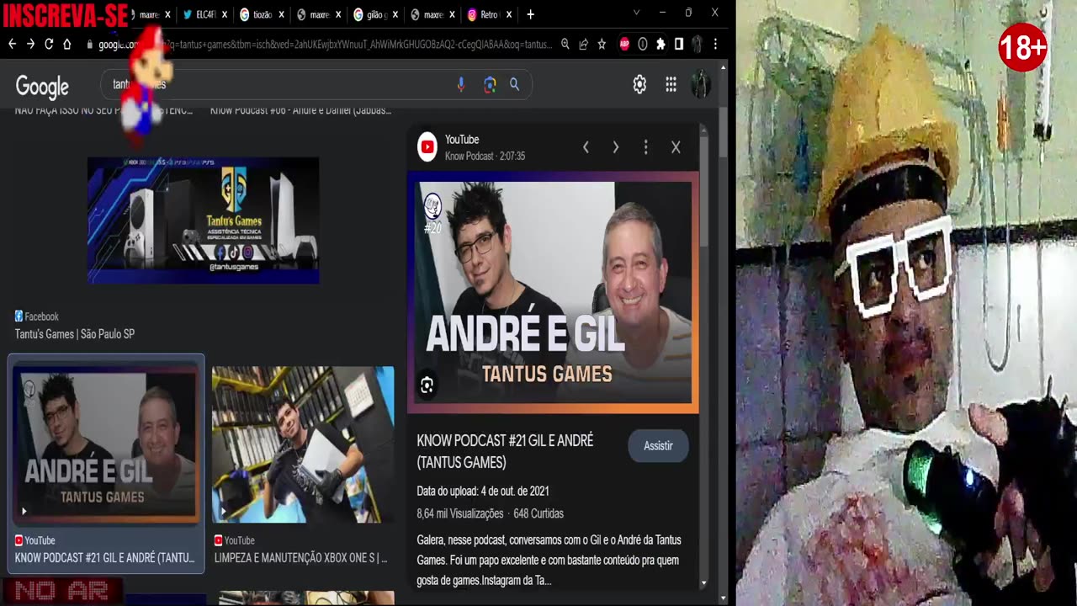The height and width of the screenshot is (606, 1077).
Task: Click the zoom magnifier icon in address bar
Action: pyautogui.click(x=565, y=44)
